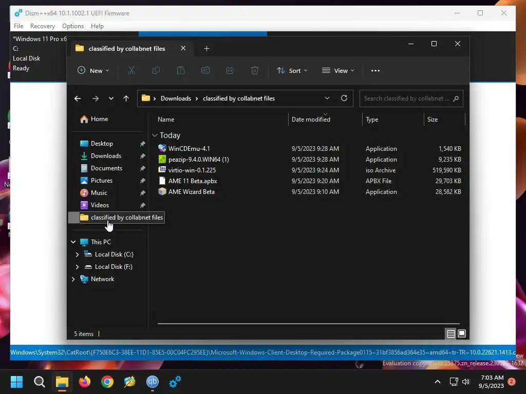526x394 pixels.
Task: Open the New dropdown
Action: 93,71
